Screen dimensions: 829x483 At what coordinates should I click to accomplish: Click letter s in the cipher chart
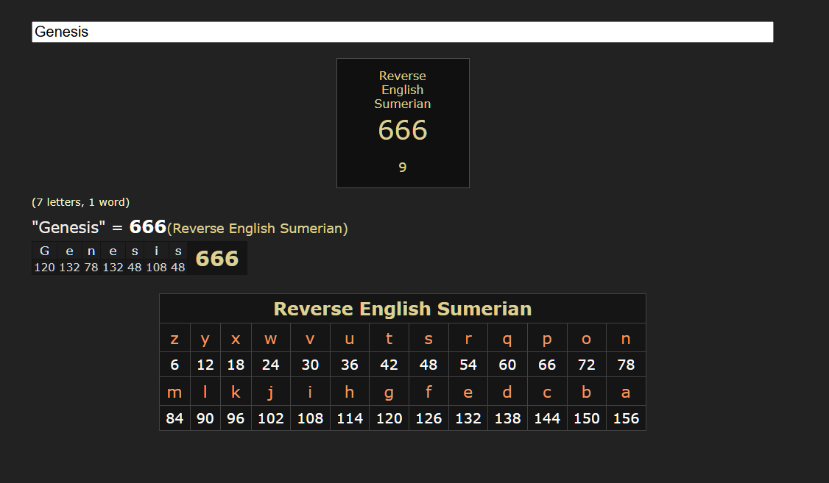428,338
